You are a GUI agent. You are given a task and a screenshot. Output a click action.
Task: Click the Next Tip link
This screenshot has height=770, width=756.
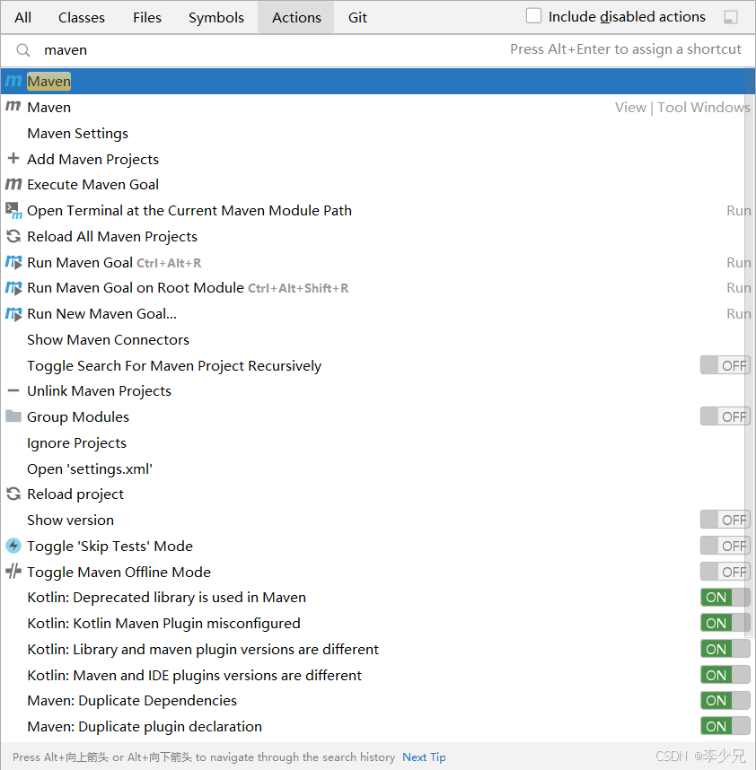[x=424, y=757]
